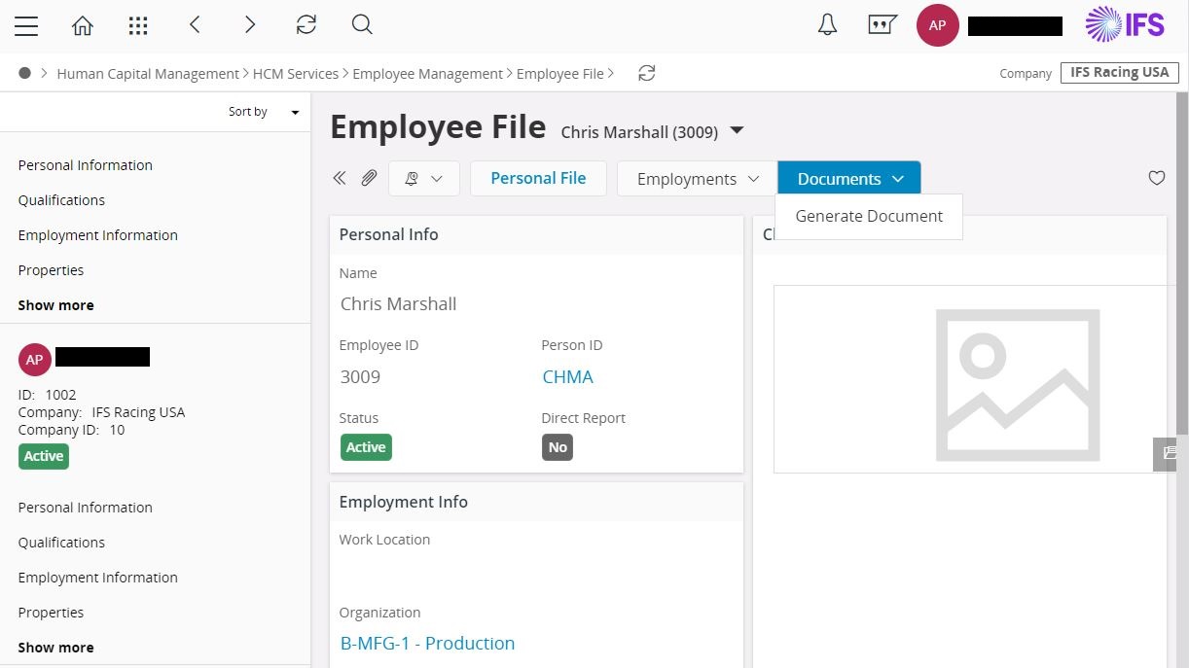Open the B-MFG-1 - Production organization link
1189x668 pixels.
[427, 644]
